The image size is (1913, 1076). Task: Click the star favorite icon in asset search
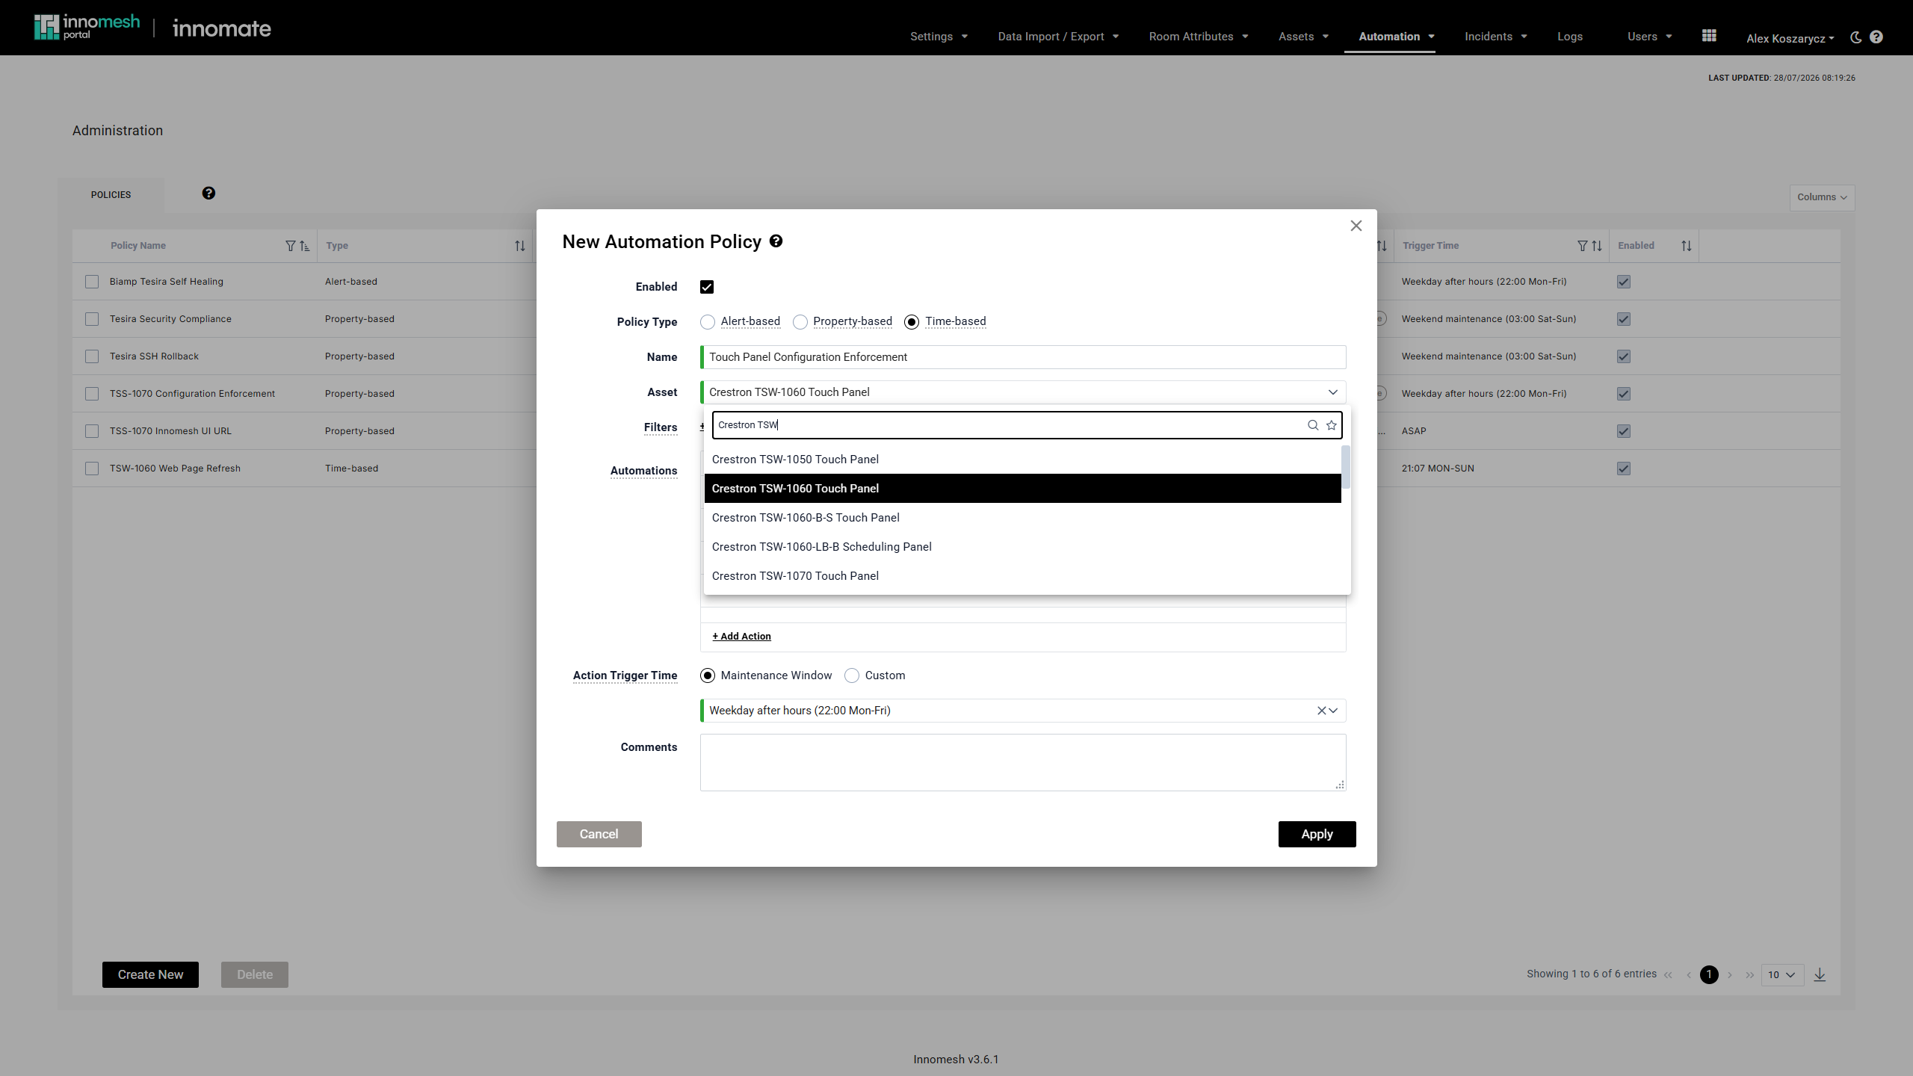pyautogui.click(x=1332, y=425)
